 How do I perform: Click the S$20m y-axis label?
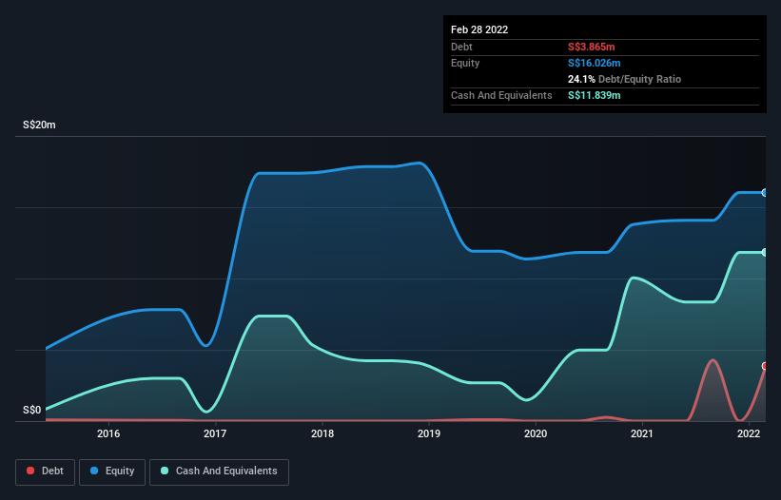coord(39,125)
